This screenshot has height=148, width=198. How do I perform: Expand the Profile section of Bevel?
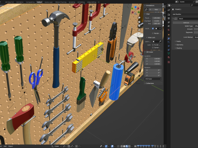pyautogui.click(x=175, y=41)
